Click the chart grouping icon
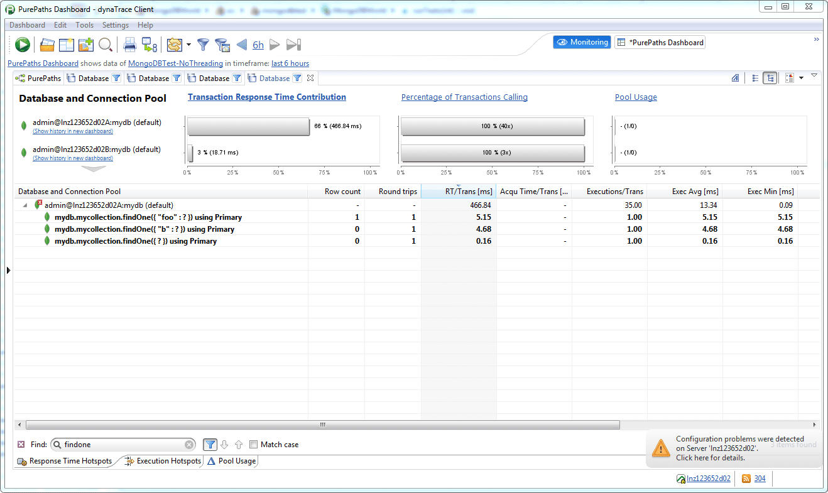Screen dimensions: 828x493 pos(789,79)
